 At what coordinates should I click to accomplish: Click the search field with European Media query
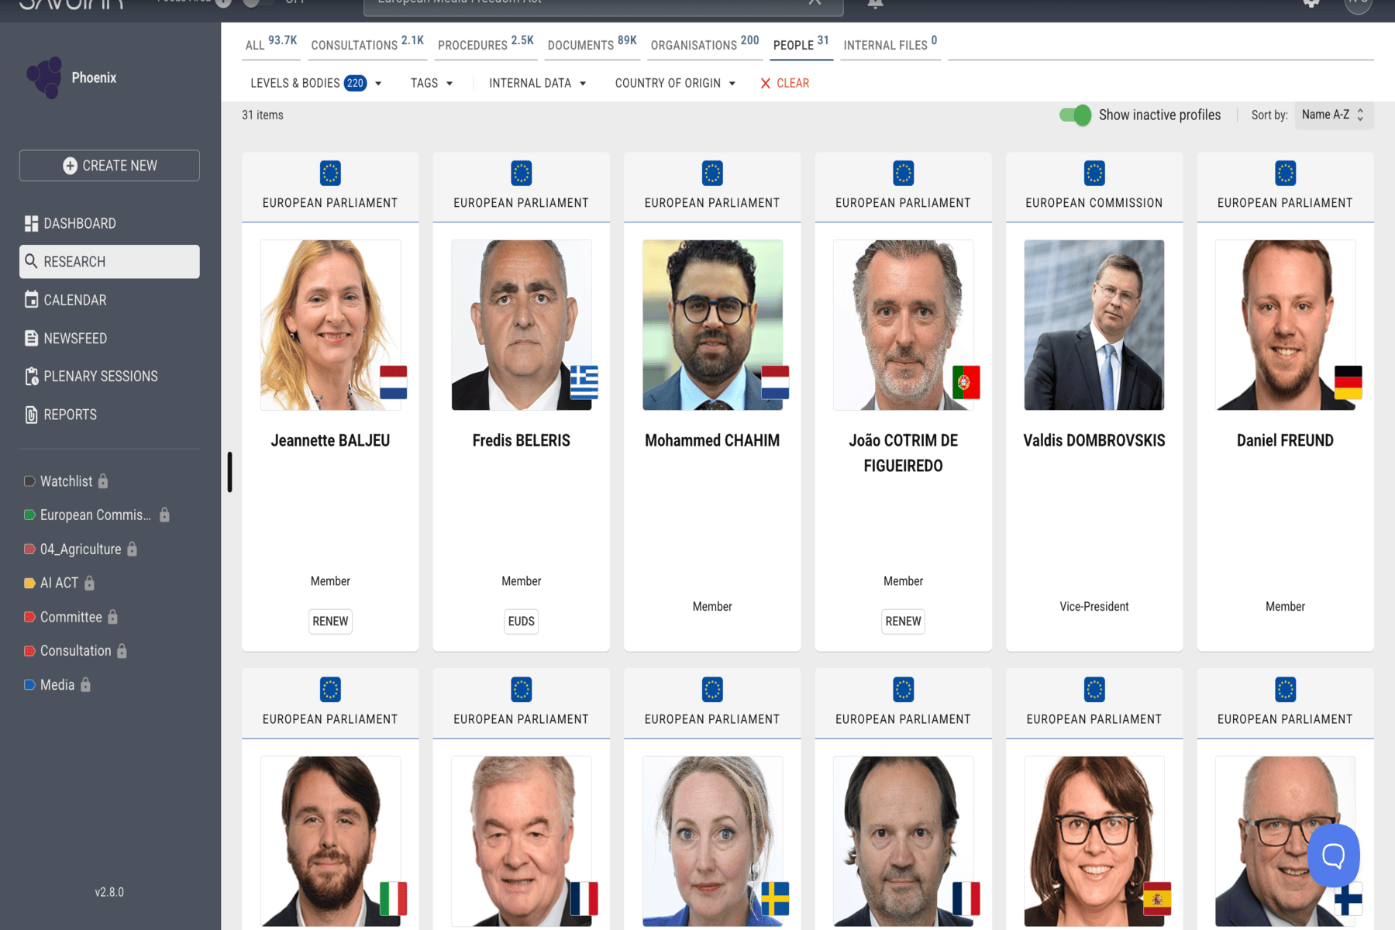click(x=604, y=5)
